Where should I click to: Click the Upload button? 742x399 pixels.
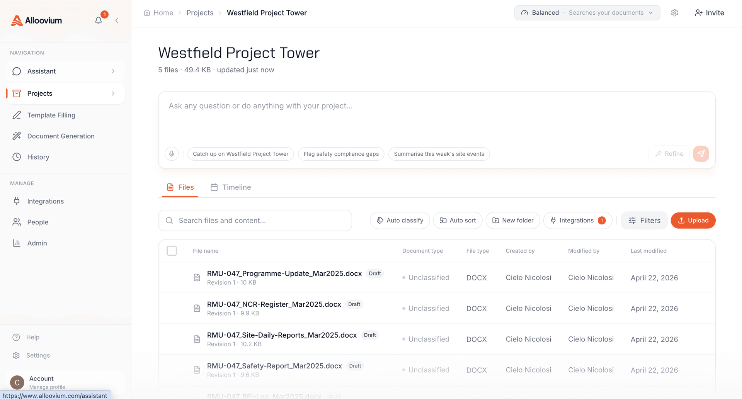coord(693,221)
